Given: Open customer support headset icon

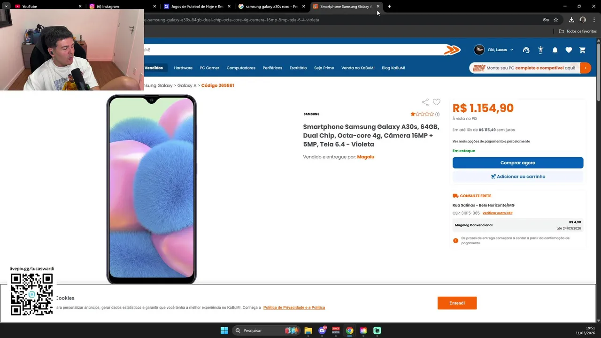Looking at the screenshot, I should click(526, 50).
